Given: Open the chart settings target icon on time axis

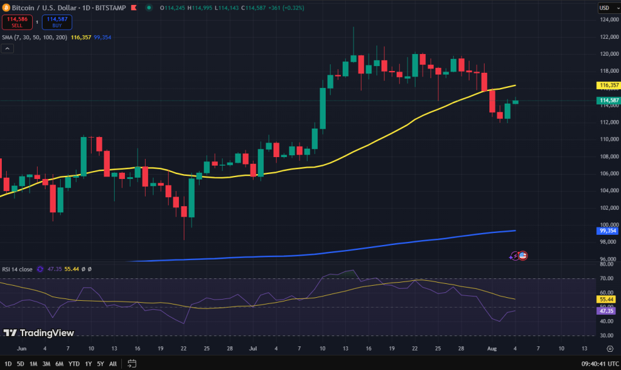Looking at the screenshot, I should pyautogui.click(x=610, y=349).
